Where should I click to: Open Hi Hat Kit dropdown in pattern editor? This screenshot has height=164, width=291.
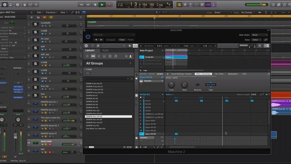coord(151,95)
